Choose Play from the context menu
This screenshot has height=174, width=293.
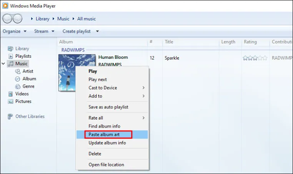tap(112, 71)
